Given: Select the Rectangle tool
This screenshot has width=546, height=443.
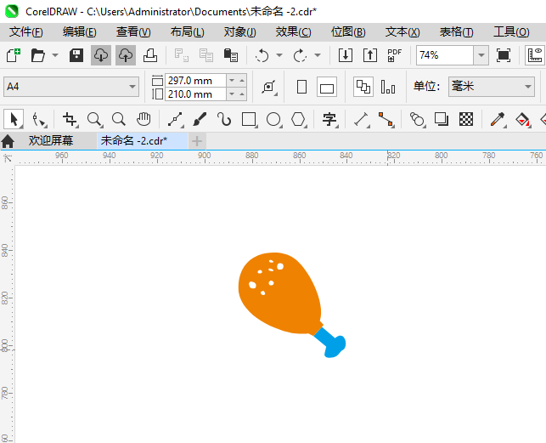Looking at the screenshot, I should 249,119.
